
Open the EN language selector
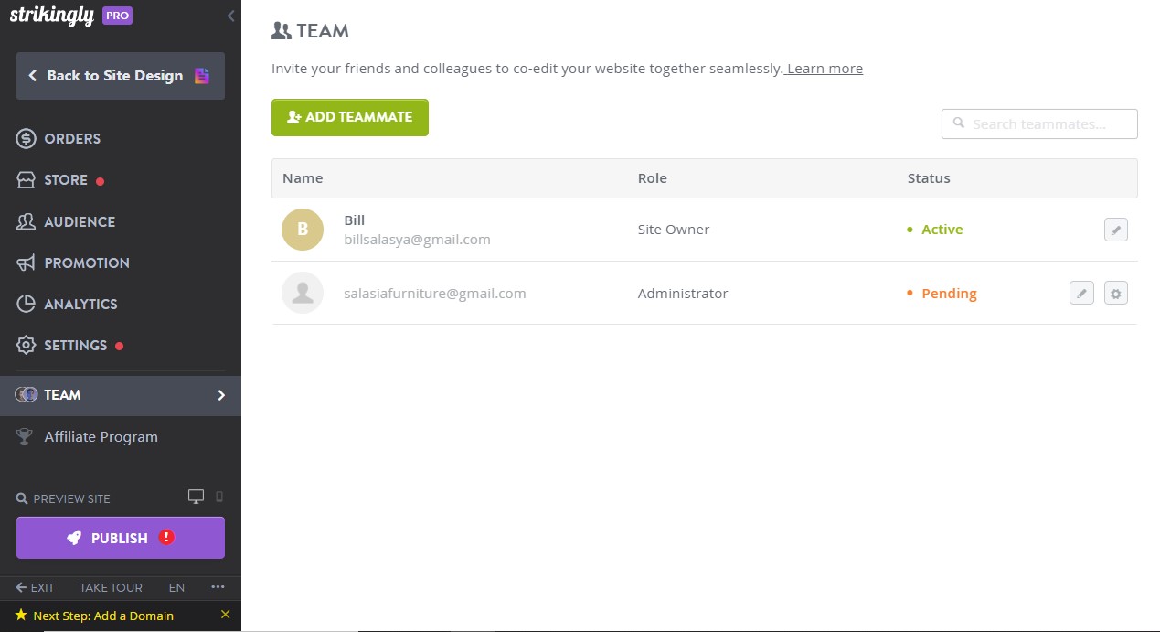pyautogui.click(x=176, y=587)
